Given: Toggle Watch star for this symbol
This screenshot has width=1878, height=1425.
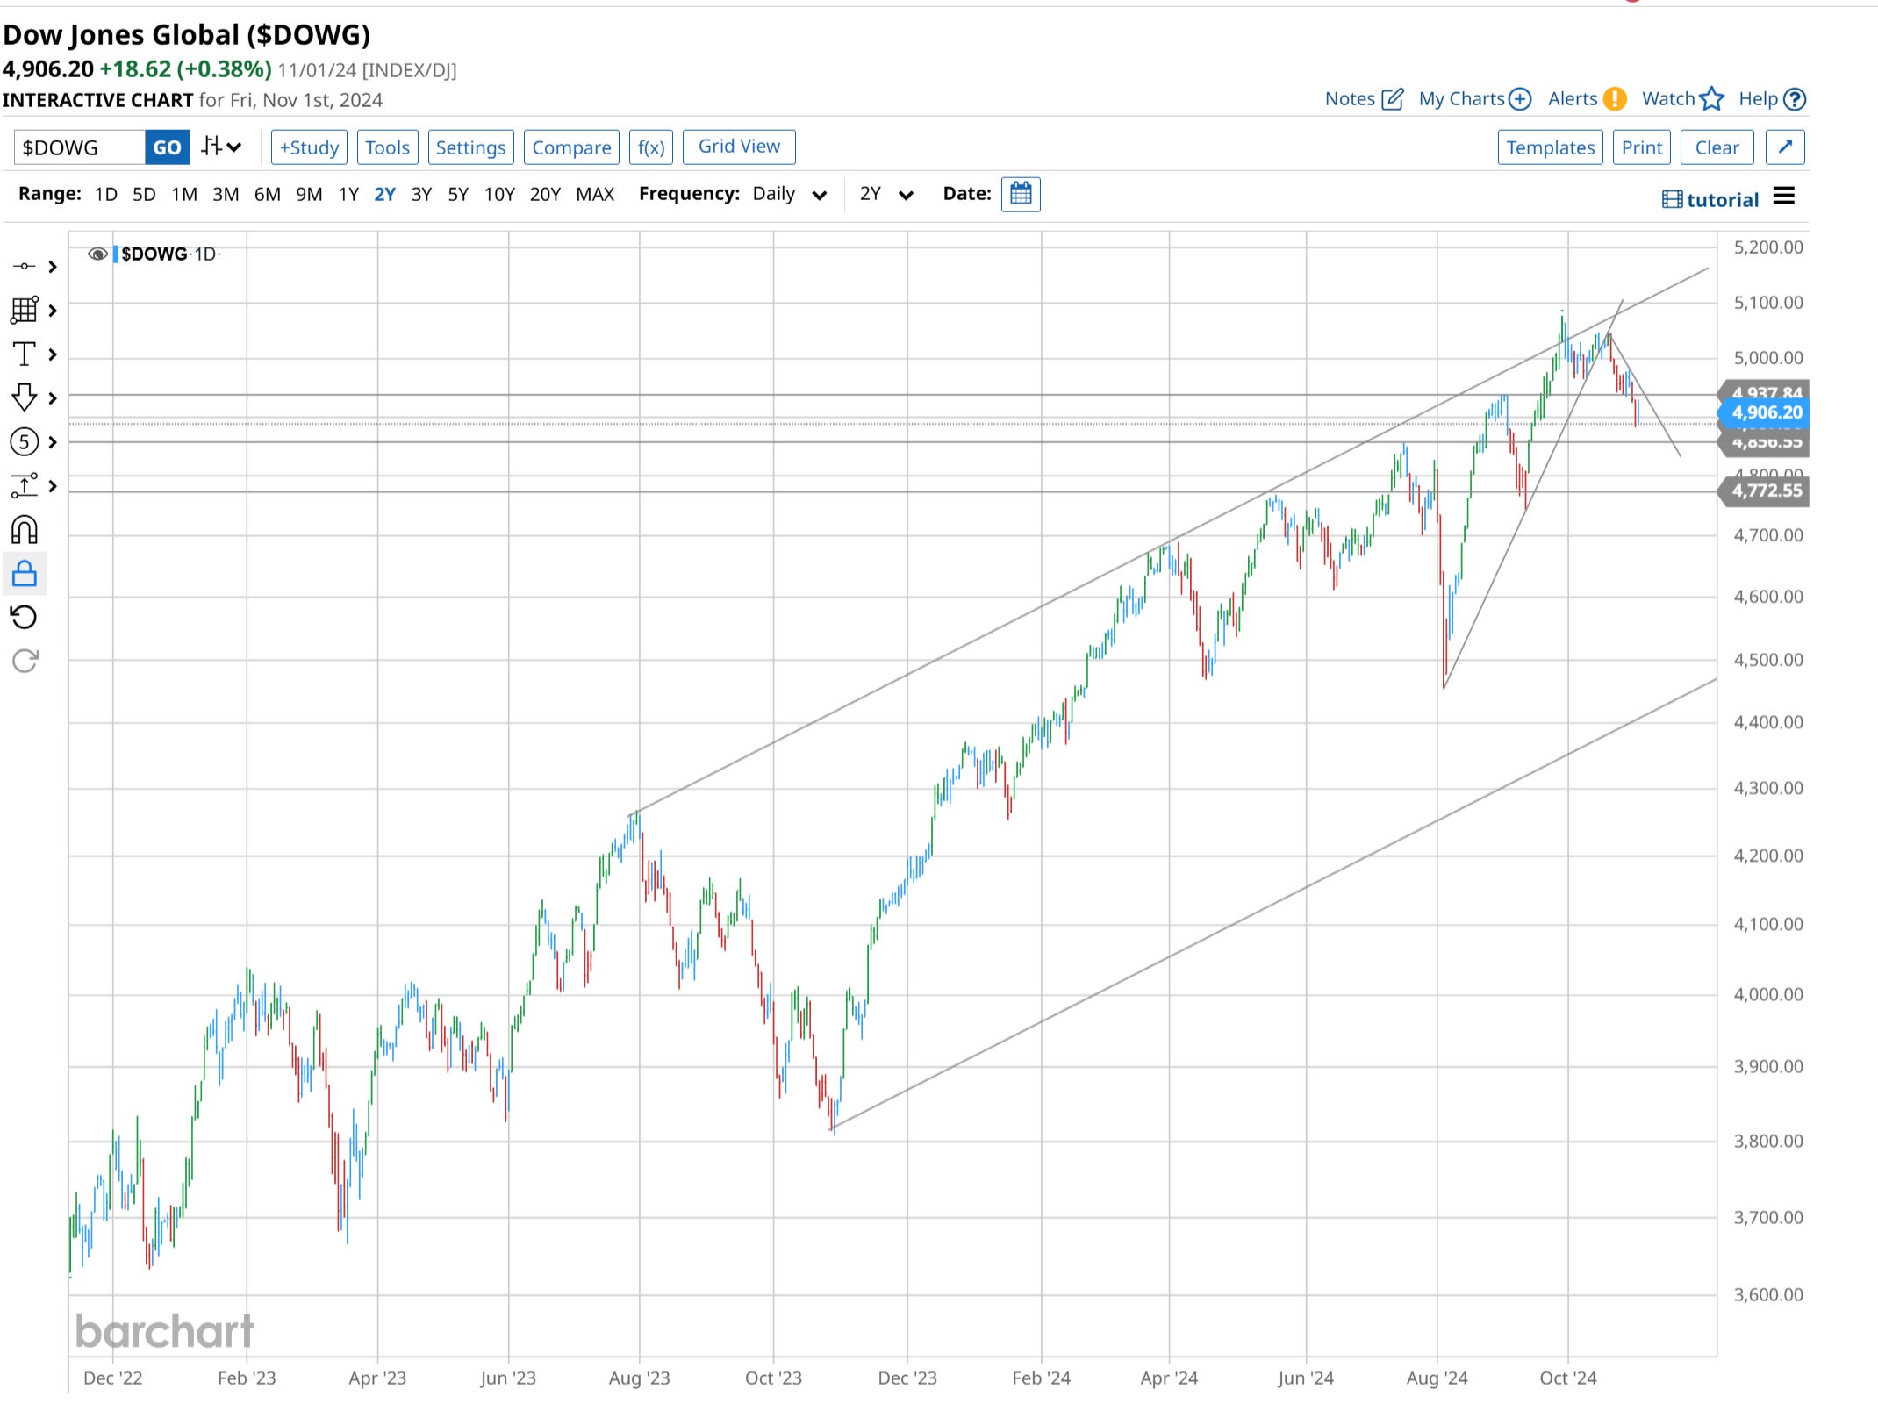Looking at the screenshot, I should [x=1710, y=99].
